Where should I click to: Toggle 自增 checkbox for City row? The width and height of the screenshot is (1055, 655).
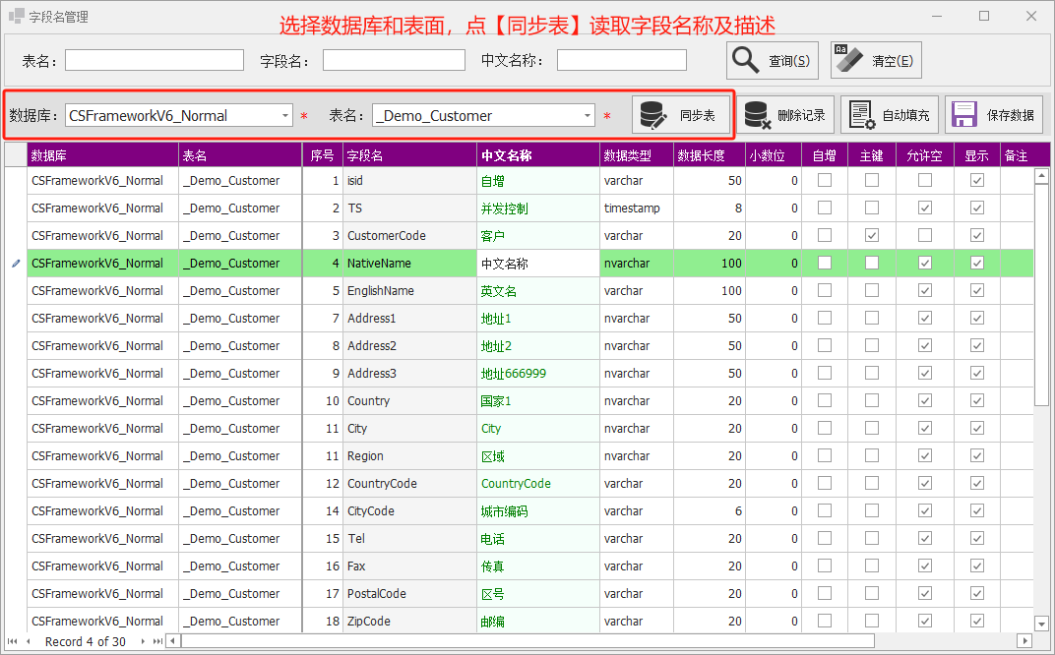825,429
